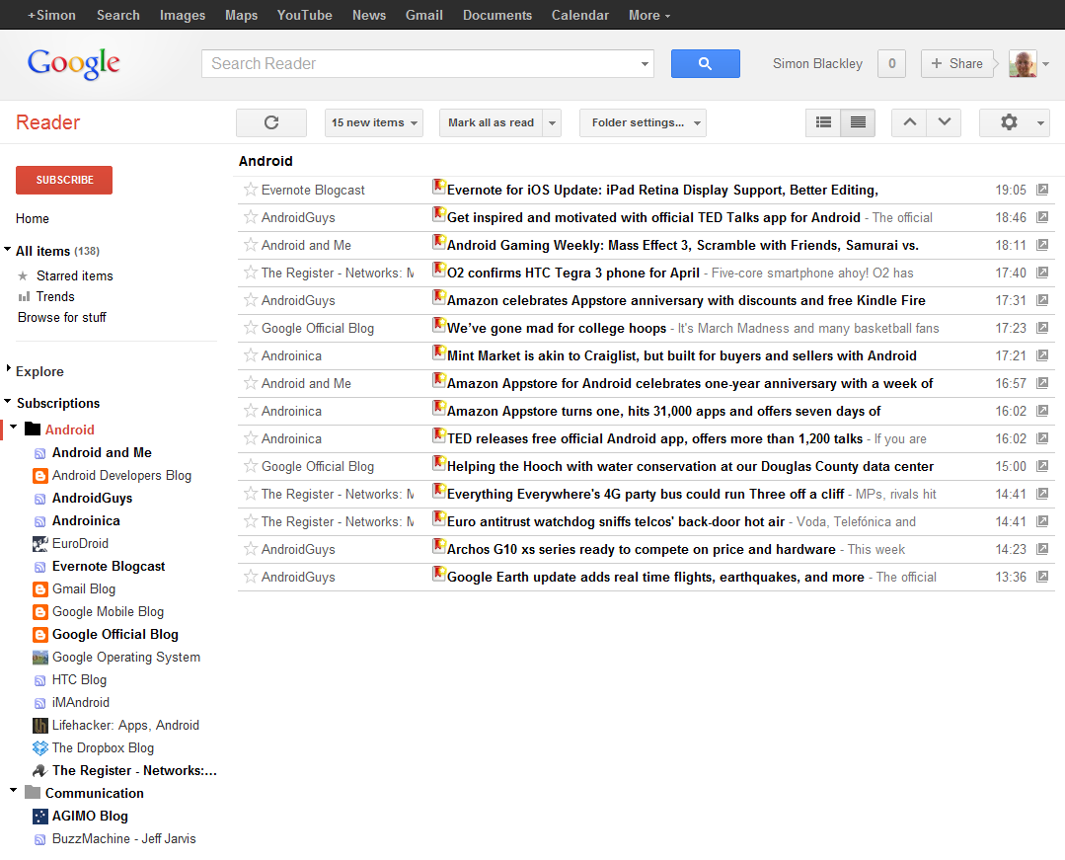Open Maps in top bar
Image resolution: width=1065 pixels, height=860 pixels.
[241, 15]
